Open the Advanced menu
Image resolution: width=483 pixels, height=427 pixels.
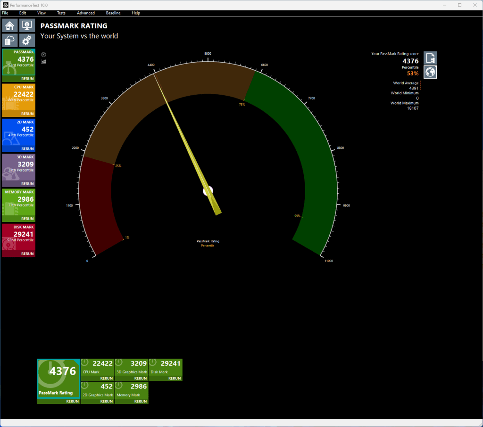86,13
